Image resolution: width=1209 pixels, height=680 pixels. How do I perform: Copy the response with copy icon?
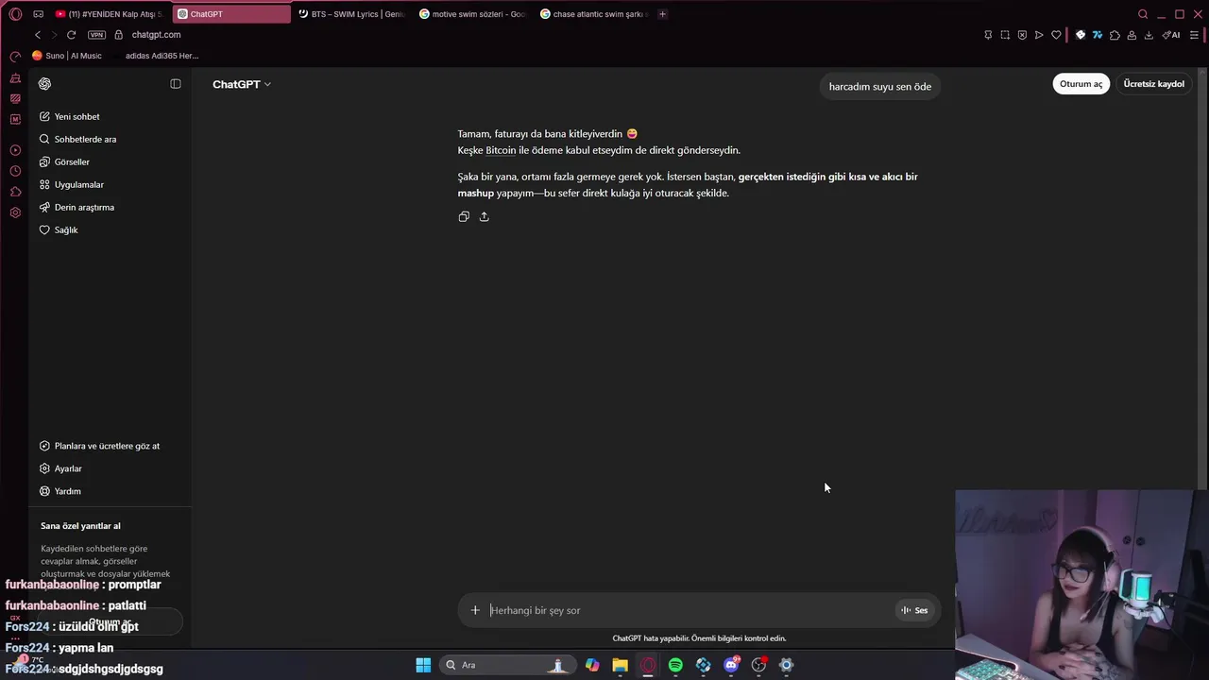(464, 216)
